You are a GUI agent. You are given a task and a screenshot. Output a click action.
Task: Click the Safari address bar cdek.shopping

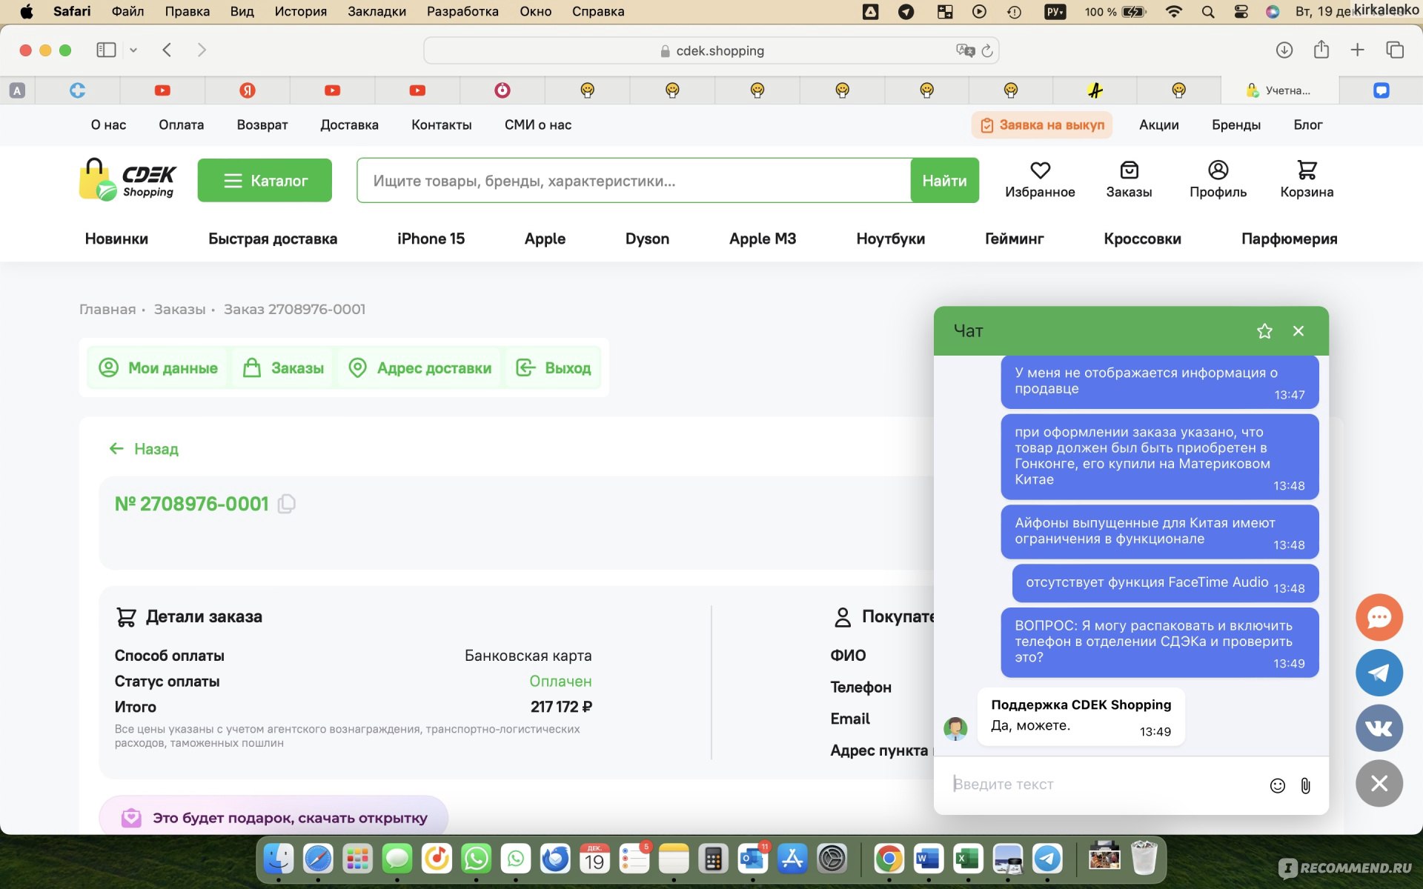pos(711,50)
